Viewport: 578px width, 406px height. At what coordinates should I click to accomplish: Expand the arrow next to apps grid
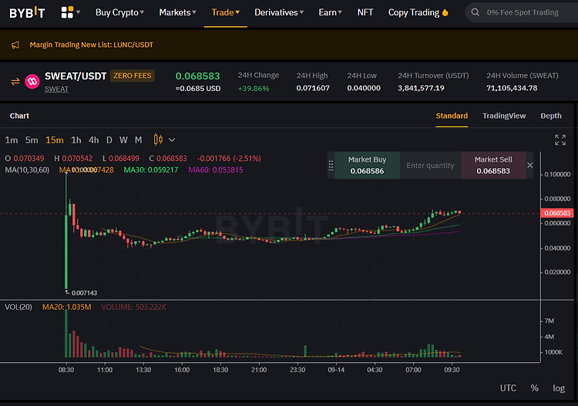coord(78,12)
